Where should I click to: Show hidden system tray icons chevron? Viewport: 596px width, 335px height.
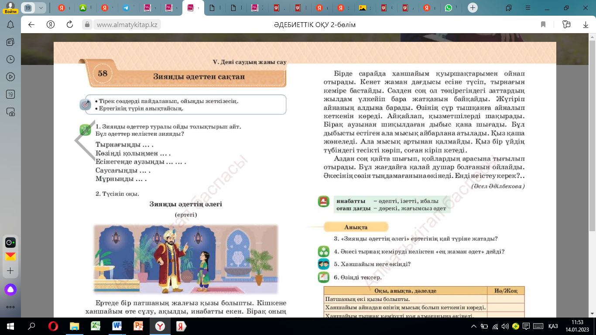[474, 326]
